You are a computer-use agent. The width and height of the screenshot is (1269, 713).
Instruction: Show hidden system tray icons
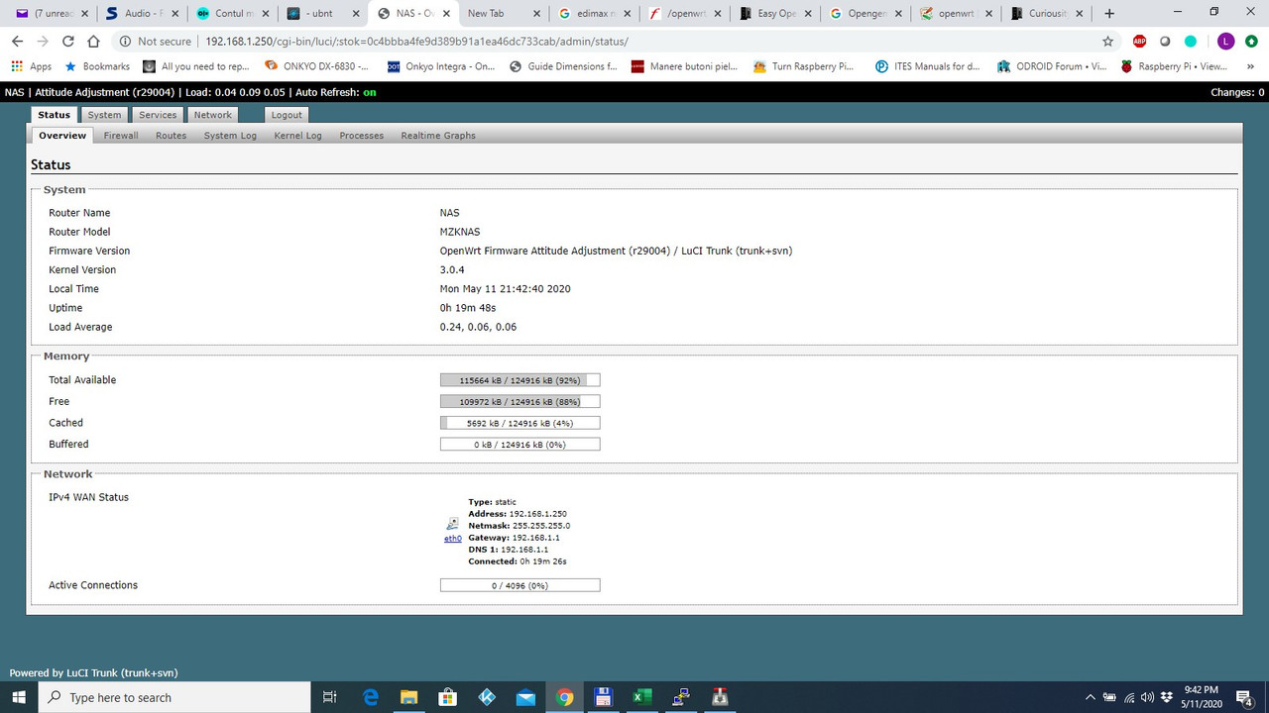tap(1091, 697)
